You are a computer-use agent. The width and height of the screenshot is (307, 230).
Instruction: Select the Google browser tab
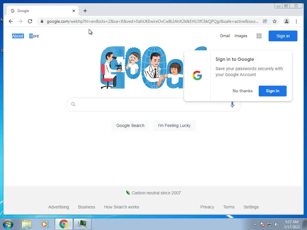tap(43, 11)
